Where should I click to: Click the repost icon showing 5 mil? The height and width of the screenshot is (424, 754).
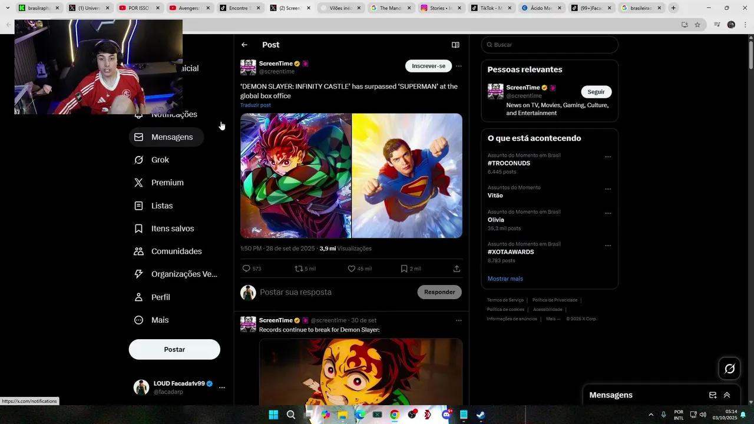[x=299, y=269]
